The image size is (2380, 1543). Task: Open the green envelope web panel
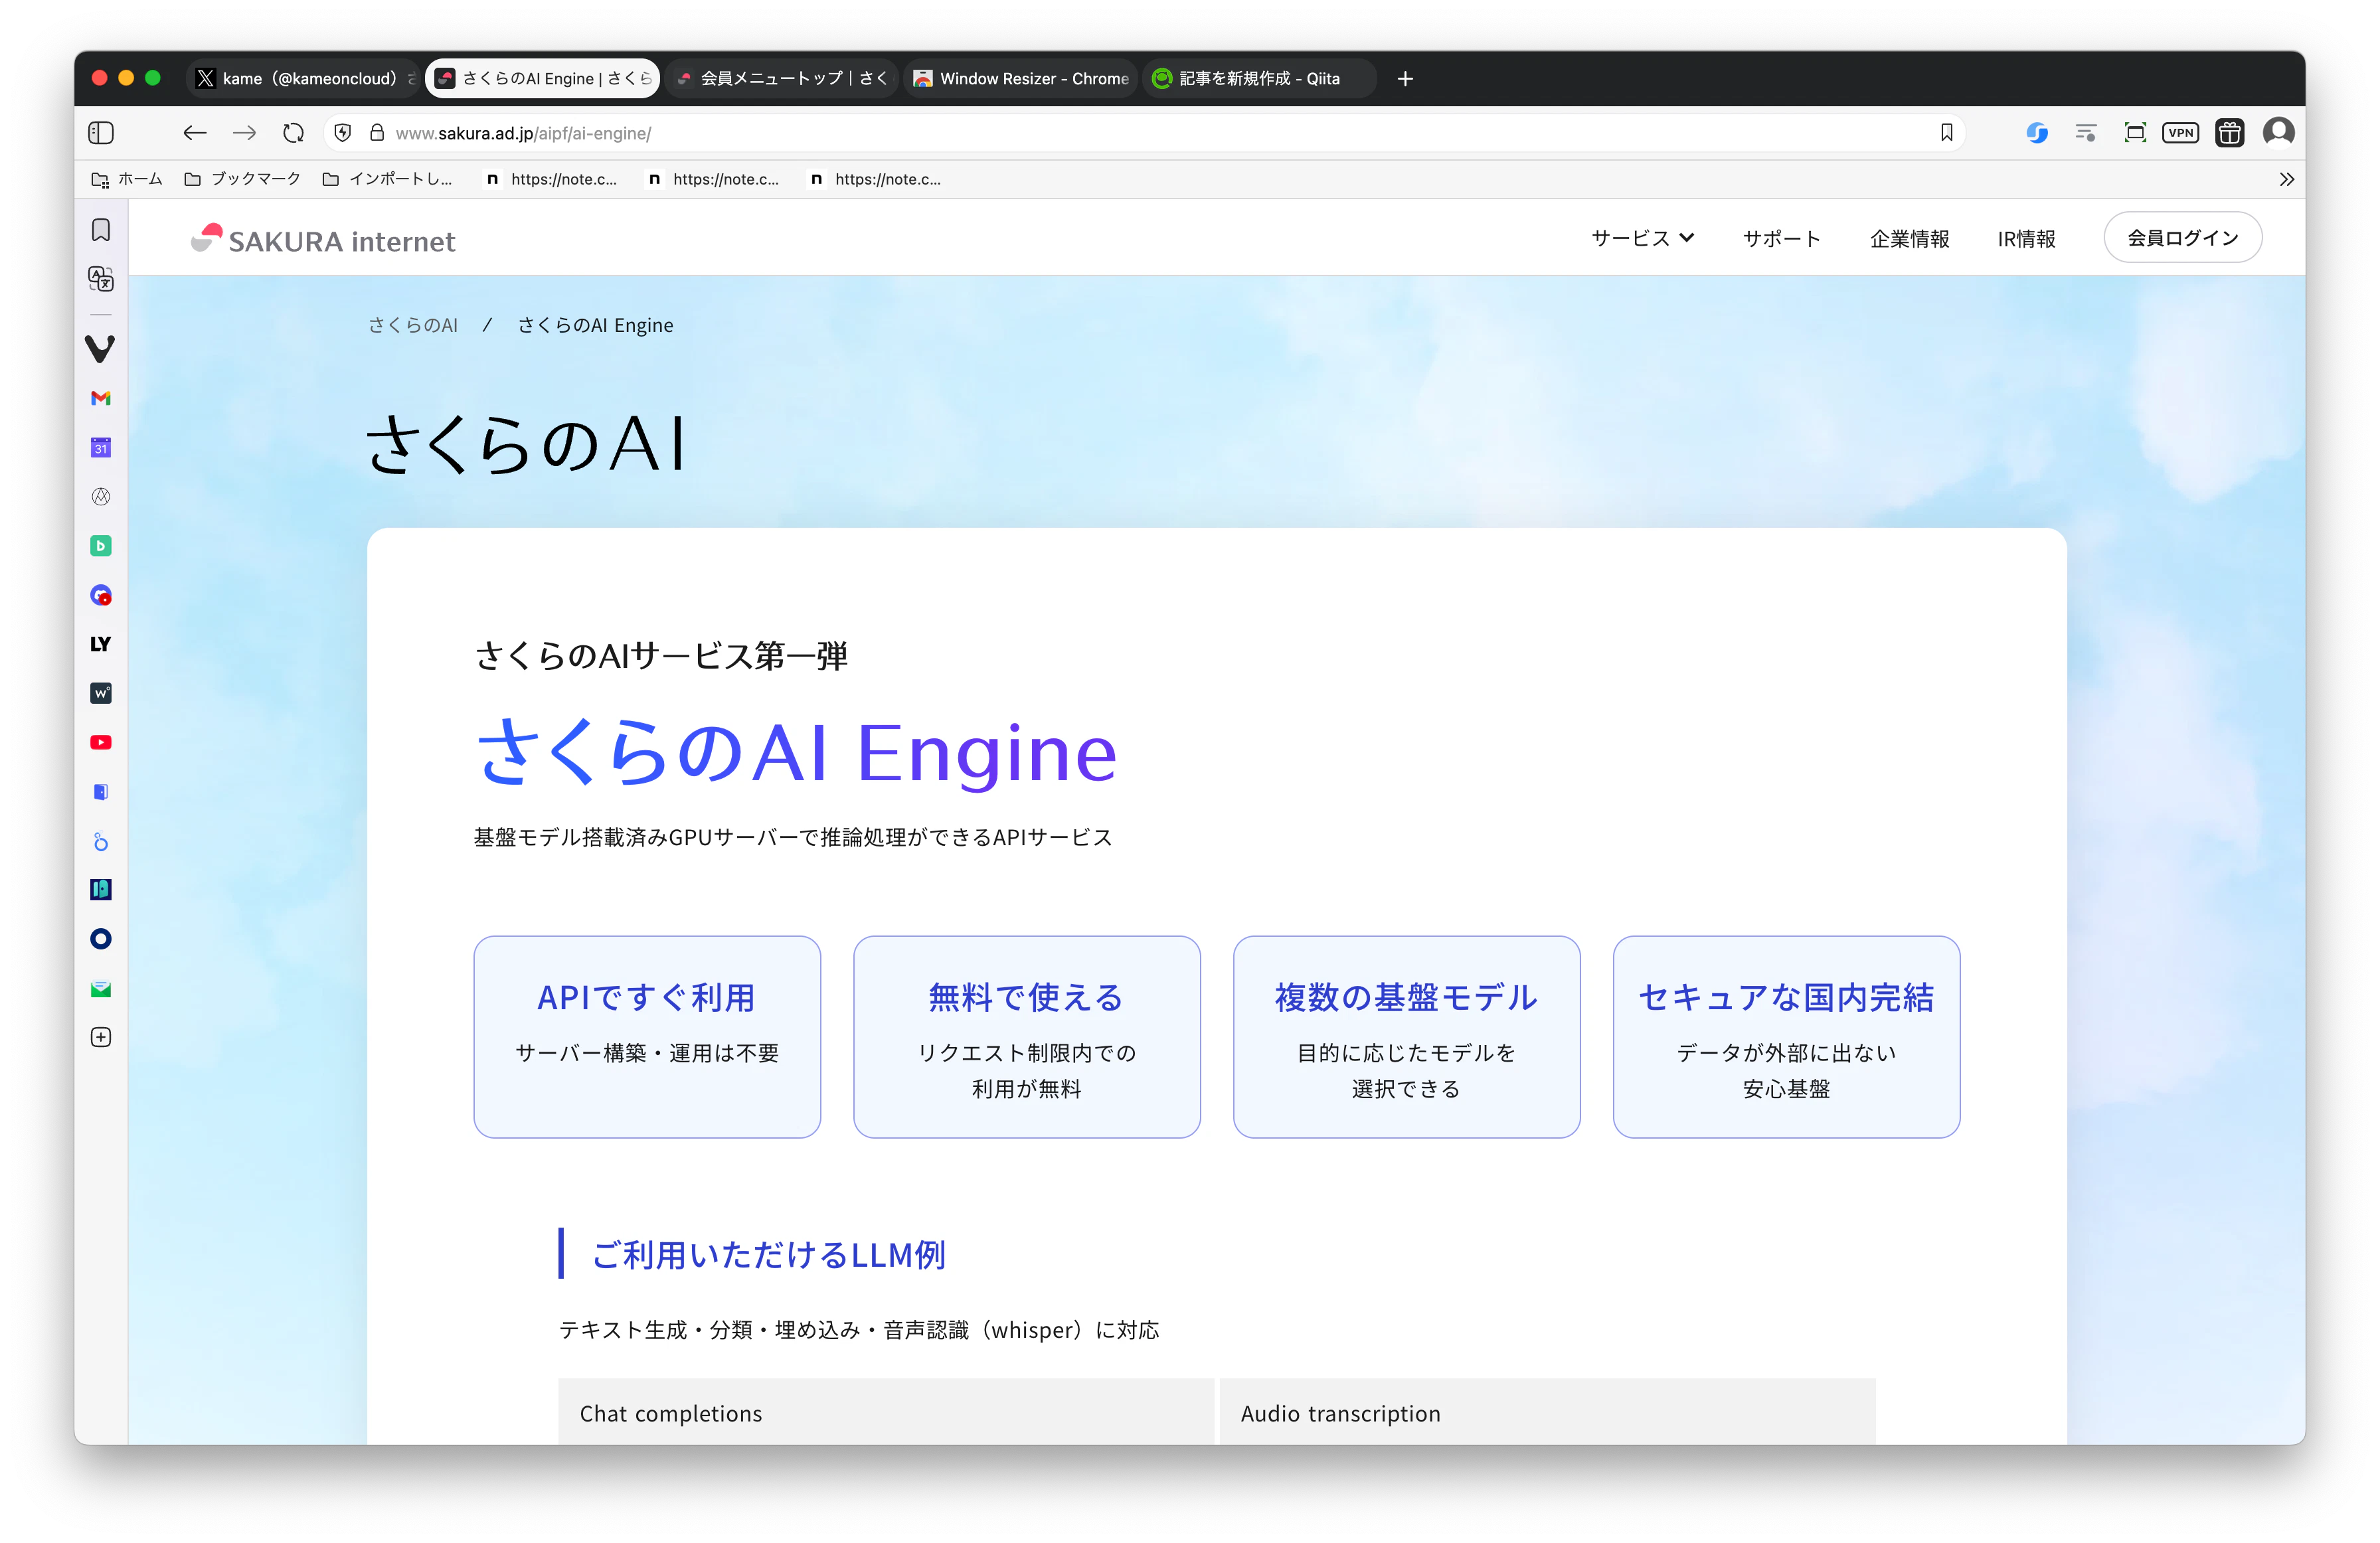coord(101,989)
